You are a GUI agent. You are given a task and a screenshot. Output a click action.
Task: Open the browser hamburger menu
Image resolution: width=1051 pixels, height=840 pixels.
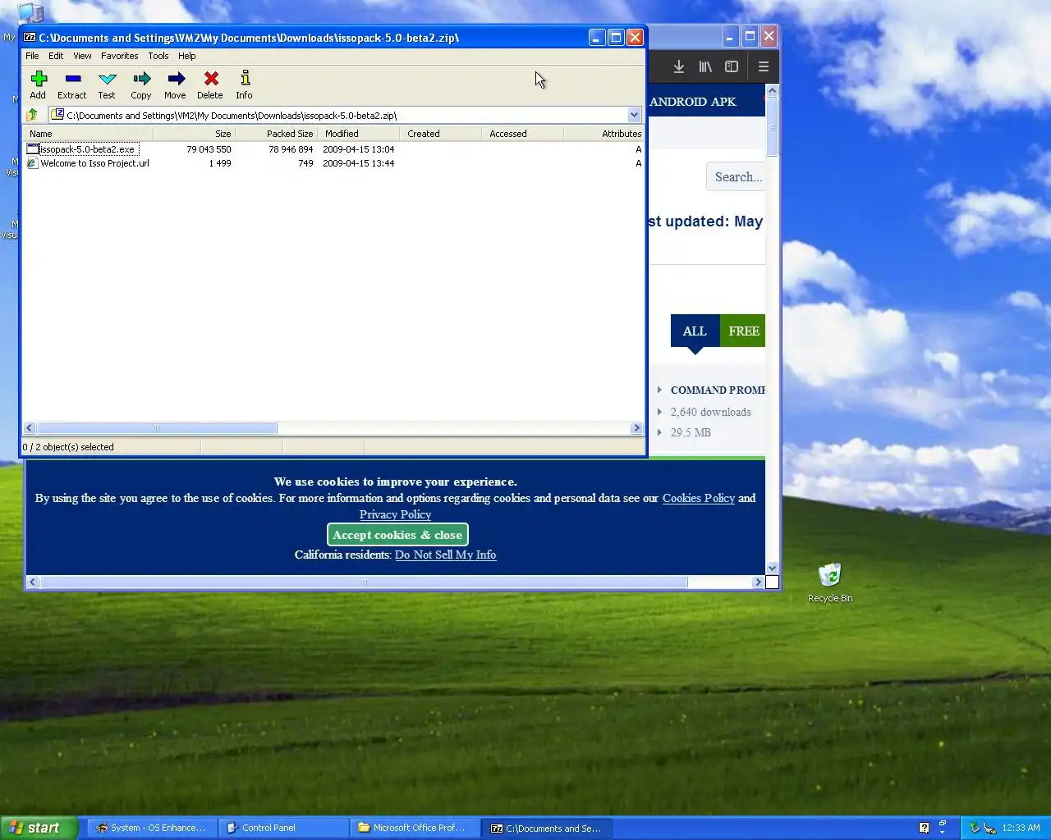point(764,67)
